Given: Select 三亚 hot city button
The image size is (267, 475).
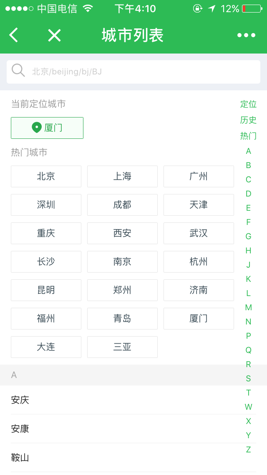Looking at the screenshot, I should [x=122, y=347].
